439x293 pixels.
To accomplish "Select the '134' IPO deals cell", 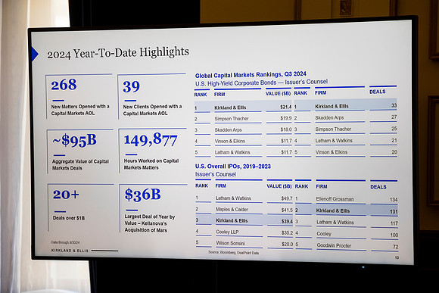I will point(394,200).
